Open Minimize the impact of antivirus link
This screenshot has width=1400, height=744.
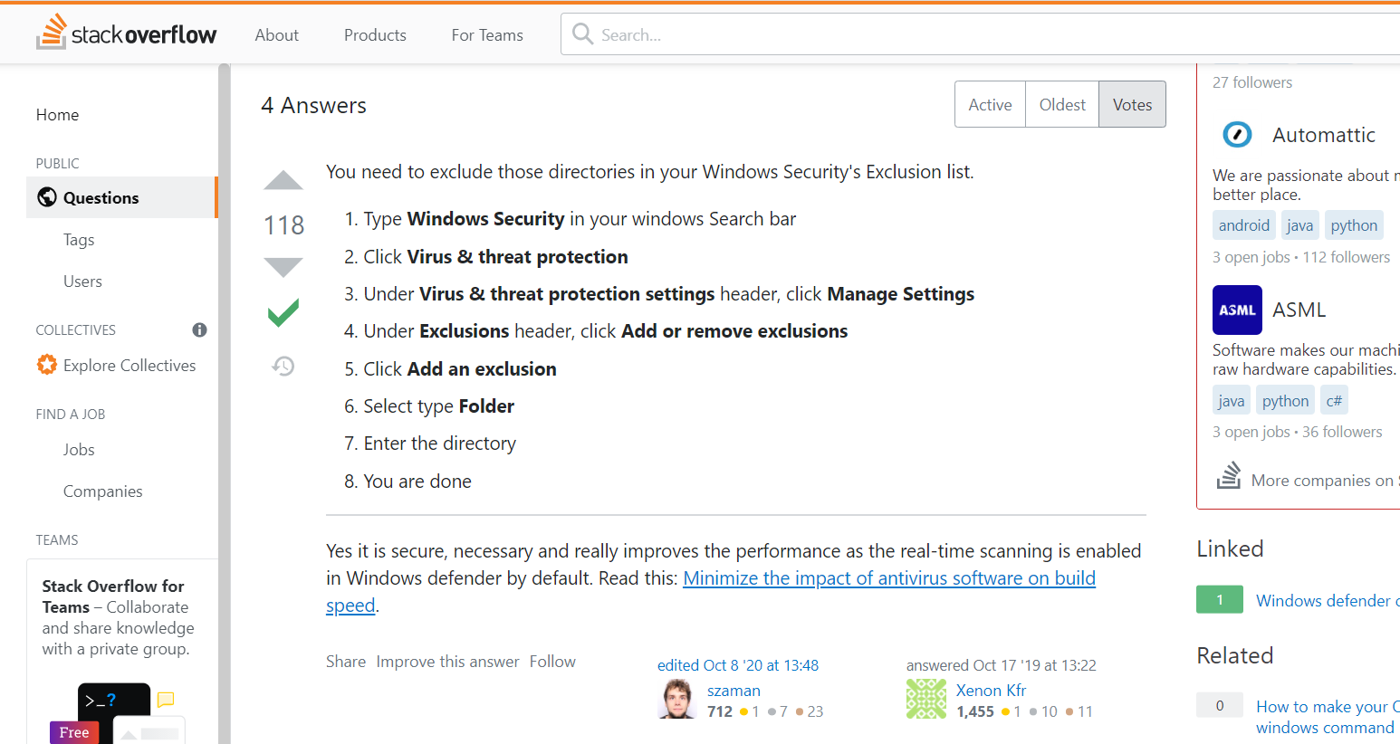pyautogui.click(x=889, y=577)
